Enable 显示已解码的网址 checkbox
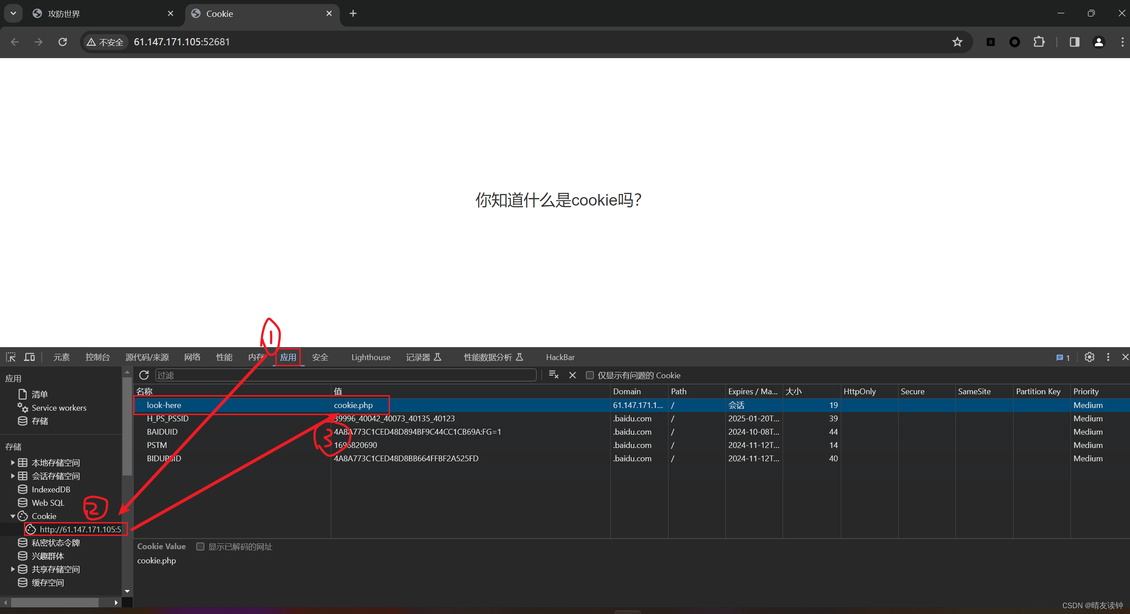 click(x=200, y=547)
